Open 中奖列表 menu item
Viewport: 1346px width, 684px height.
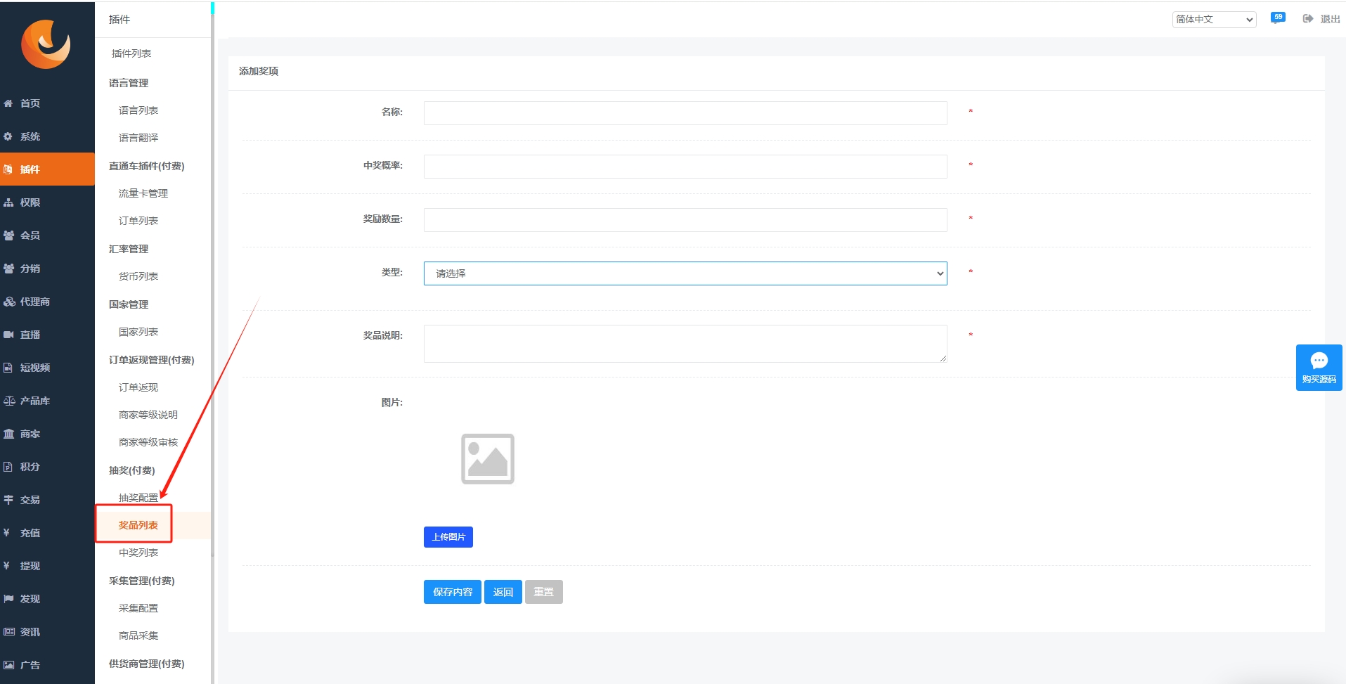point(138,553)
